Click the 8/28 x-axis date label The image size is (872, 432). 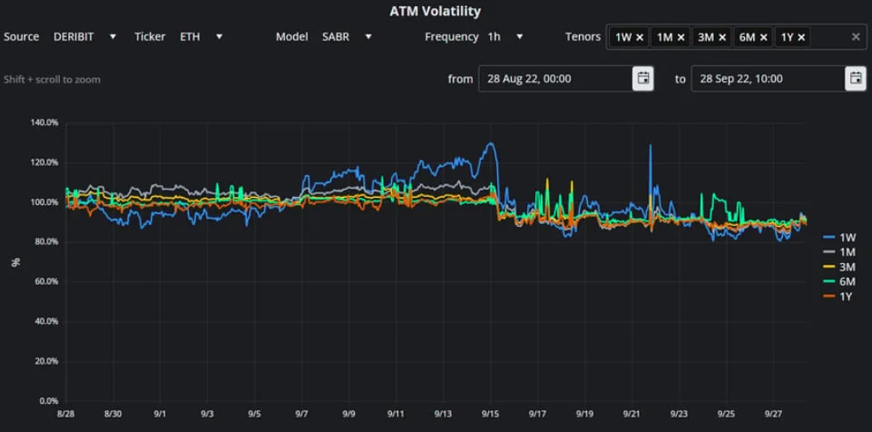pos(65,414)
